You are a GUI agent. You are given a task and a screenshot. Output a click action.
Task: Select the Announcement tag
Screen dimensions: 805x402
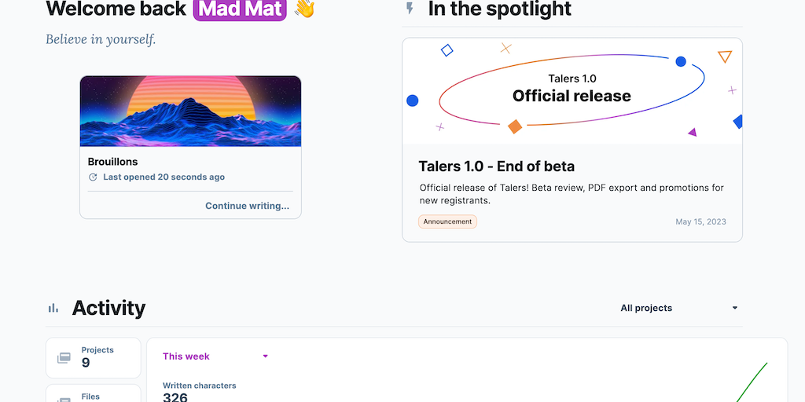tap(447, 221)
